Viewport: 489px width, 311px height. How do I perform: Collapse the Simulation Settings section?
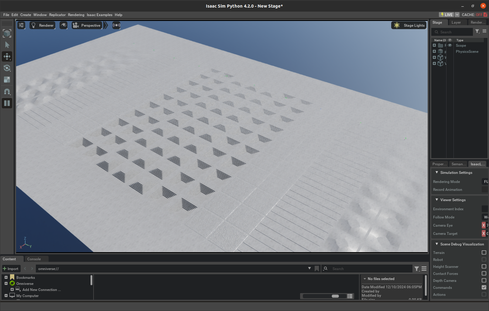(x=436, y=172)
